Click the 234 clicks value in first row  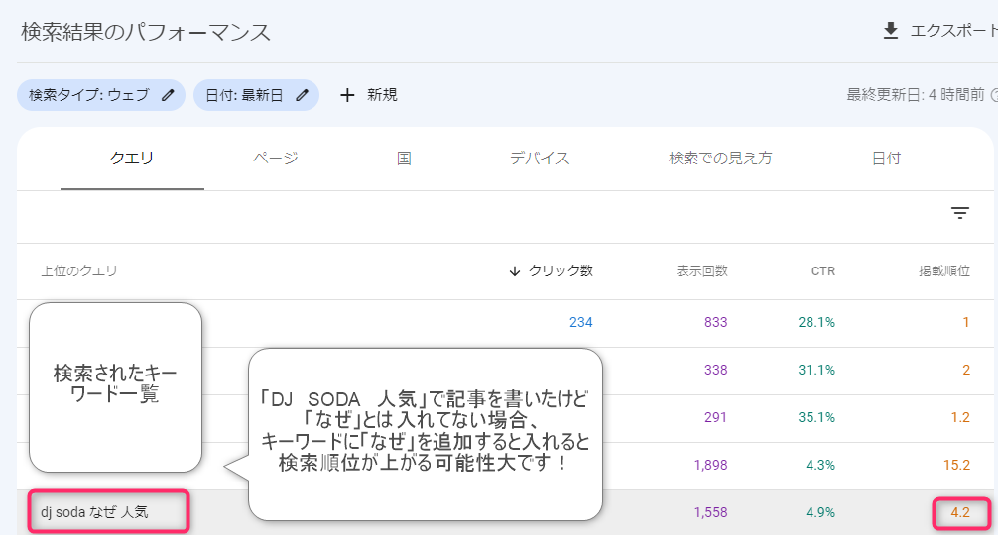pos(580,322)
